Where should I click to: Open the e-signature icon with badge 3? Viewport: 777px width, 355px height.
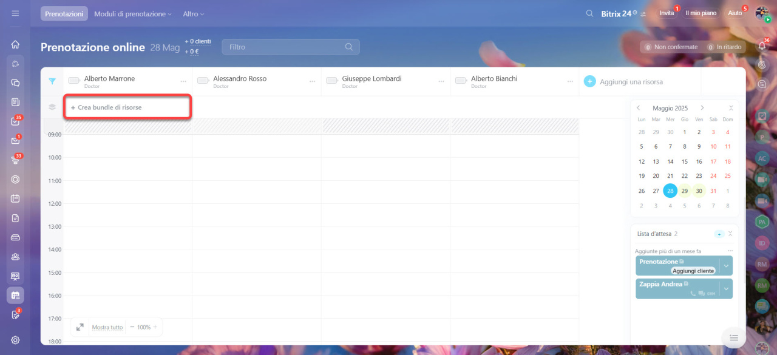[x=15, y=314]
